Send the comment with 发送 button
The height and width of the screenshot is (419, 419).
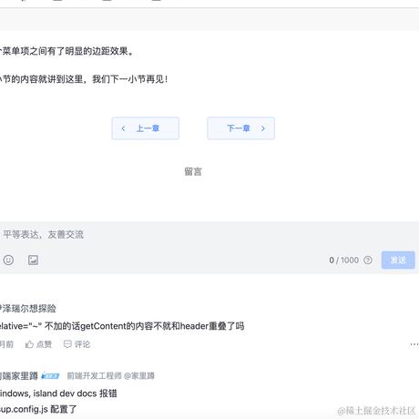coord(398,260)
